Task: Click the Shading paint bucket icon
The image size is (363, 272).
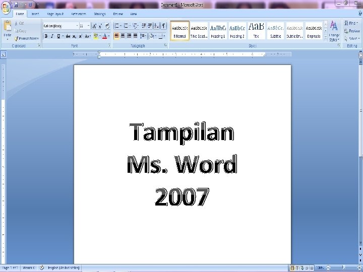Action: pos(152,36)
